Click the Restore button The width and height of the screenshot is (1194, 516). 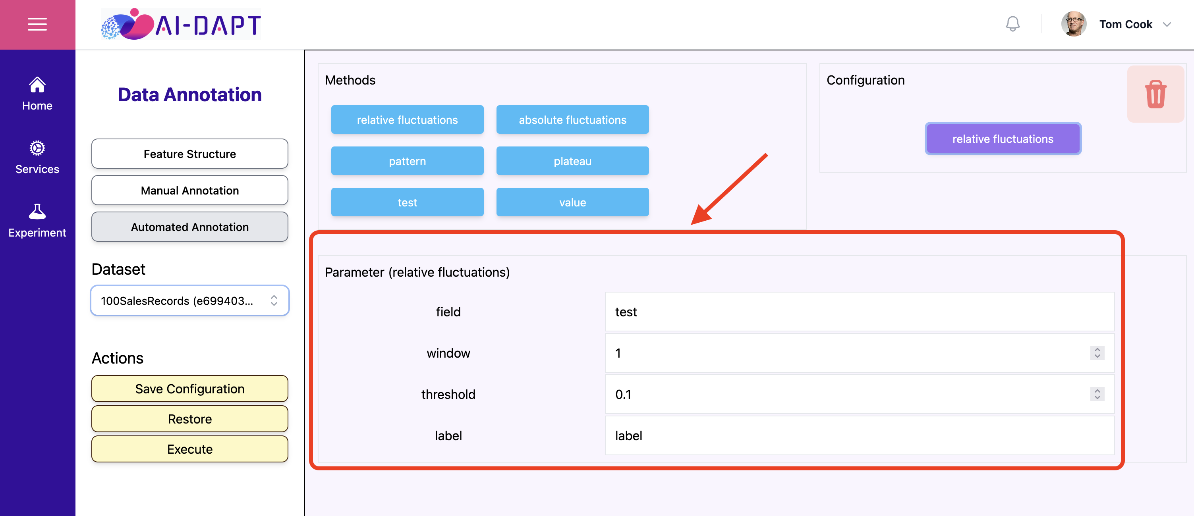point(189,419)
